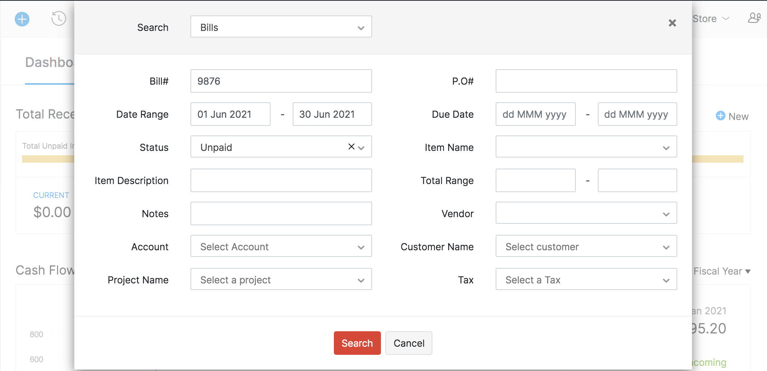Screen dimensions: 767x371
Task: Expand the Status dropdown
Action: click(361, 148)
